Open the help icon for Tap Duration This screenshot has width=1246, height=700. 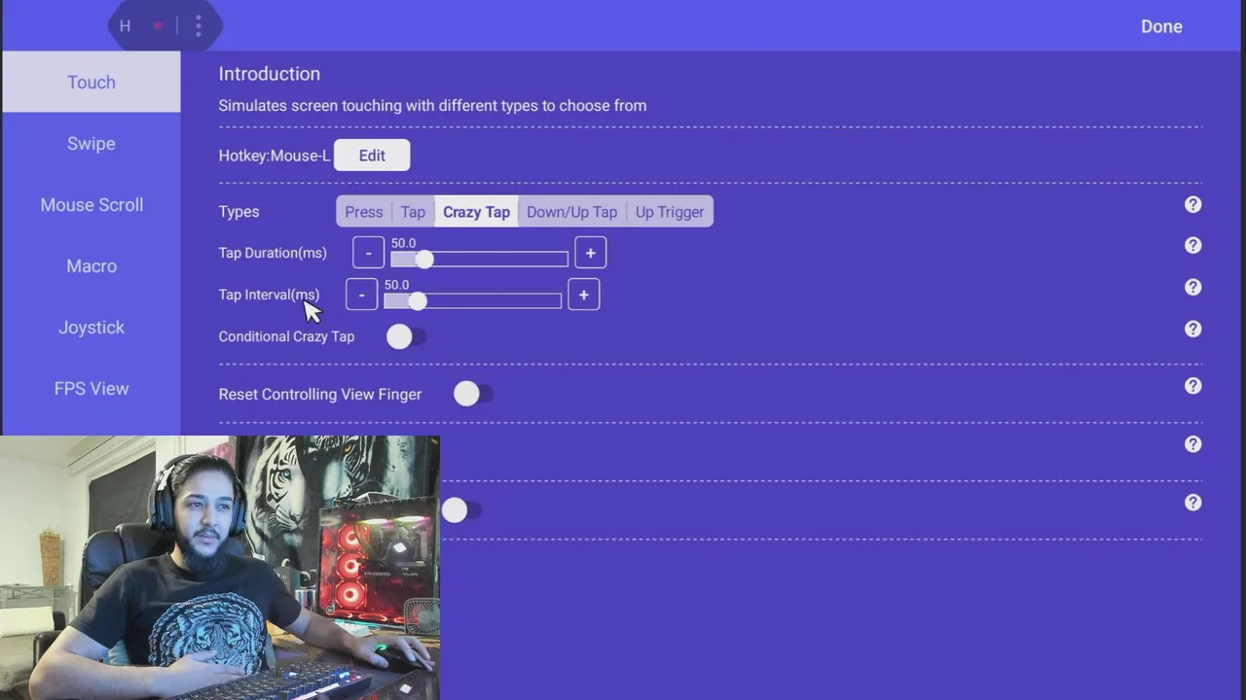(1192, 246)
